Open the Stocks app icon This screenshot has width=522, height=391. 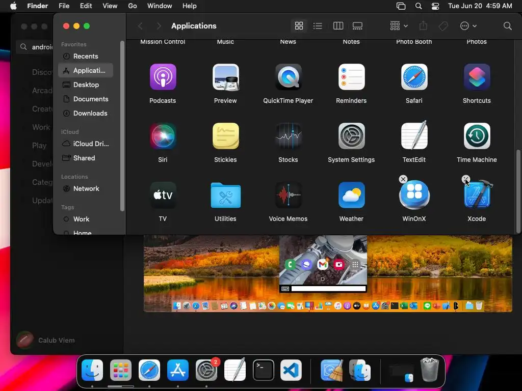289,136
